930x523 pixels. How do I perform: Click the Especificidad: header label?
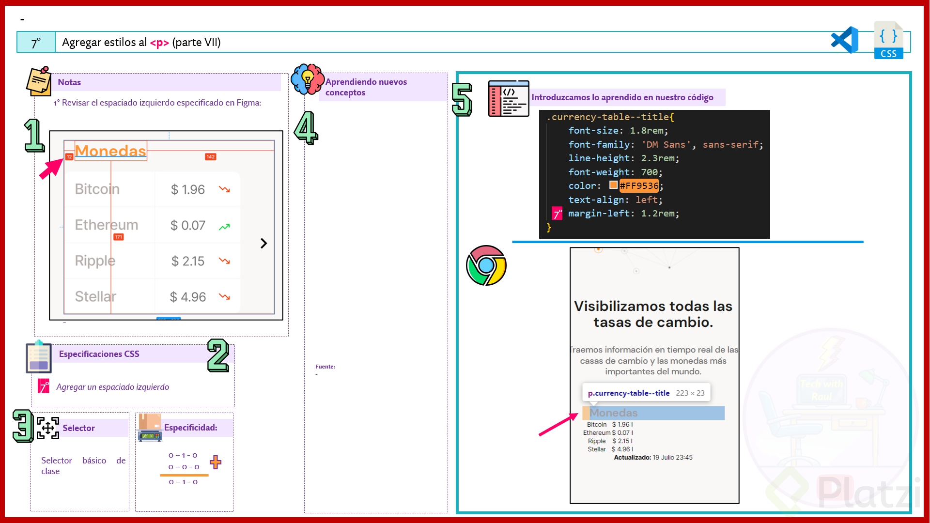point(191,428)
